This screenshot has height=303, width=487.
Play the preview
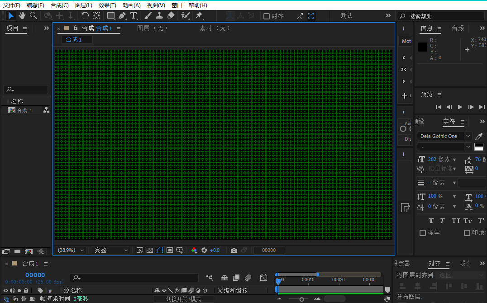(460, 107)
